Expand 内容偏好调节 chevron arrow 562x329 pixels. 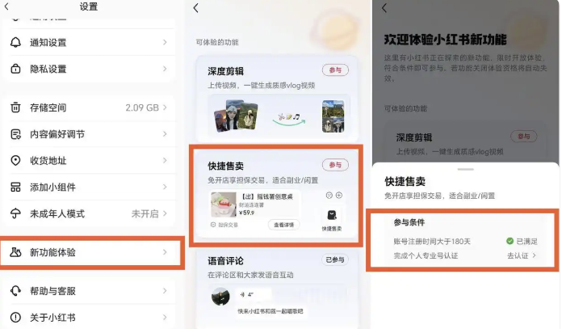click(x=165, y=134)
